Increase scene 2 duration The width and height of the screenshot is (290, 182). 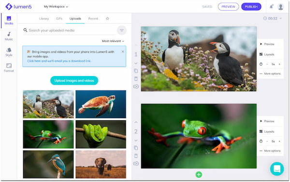pos(279,141)
